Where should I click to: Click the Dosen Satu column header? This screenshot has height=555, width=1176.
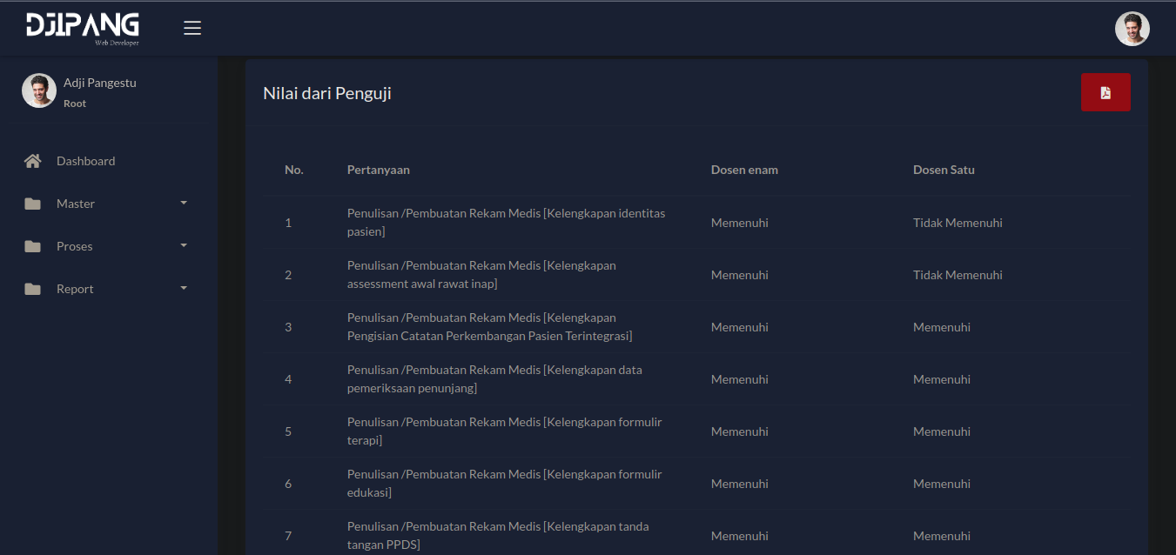click(944, 170)
